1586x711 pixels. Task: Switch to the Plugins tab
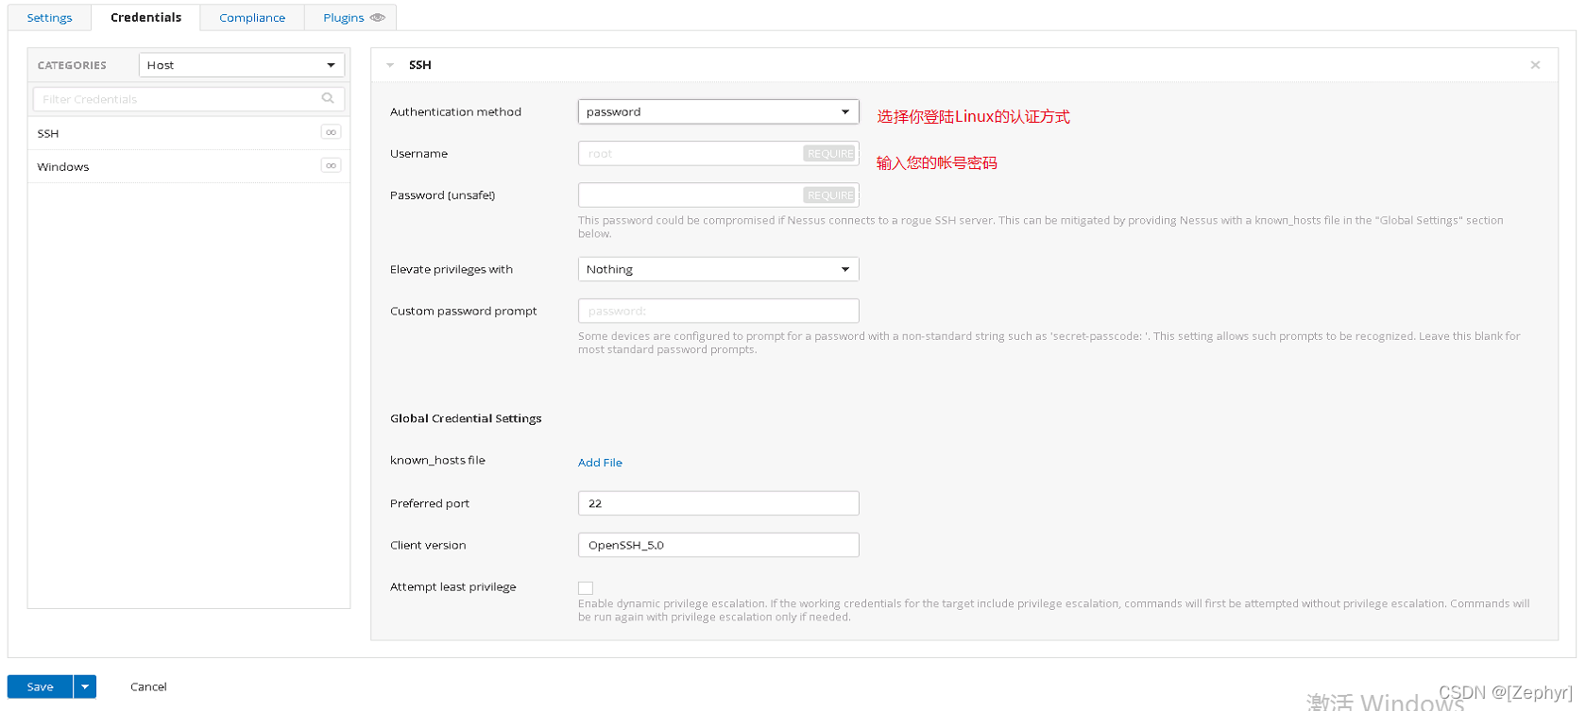350,18
